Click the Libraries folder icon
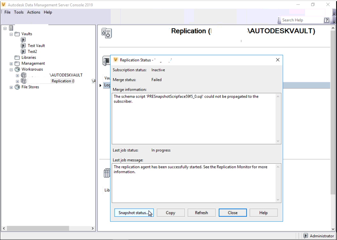337x240 pixels. click(17, 57)
